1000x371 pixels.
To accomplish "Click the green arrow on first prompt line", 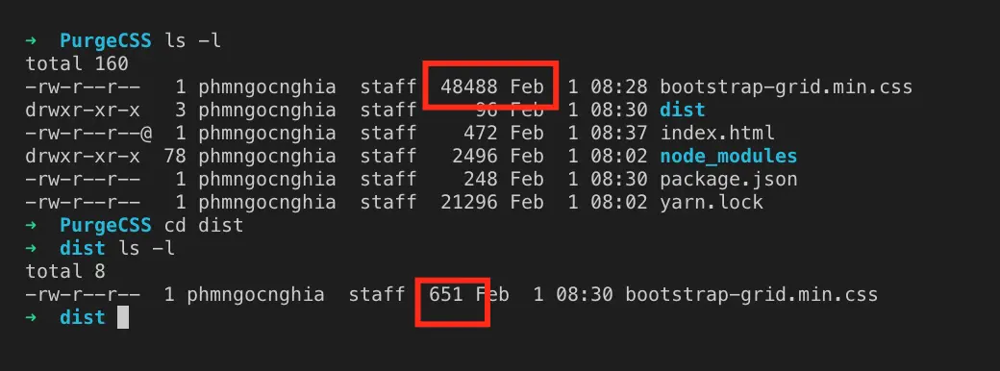I will click(31, 40).
